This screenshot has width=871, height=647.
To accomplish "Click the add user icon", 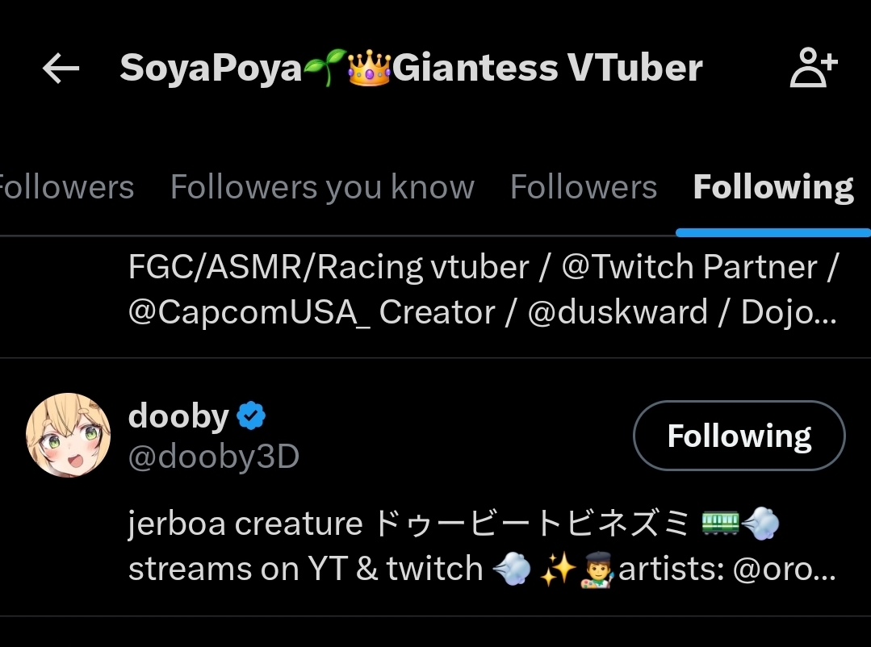I will click(x=813, y=69).
